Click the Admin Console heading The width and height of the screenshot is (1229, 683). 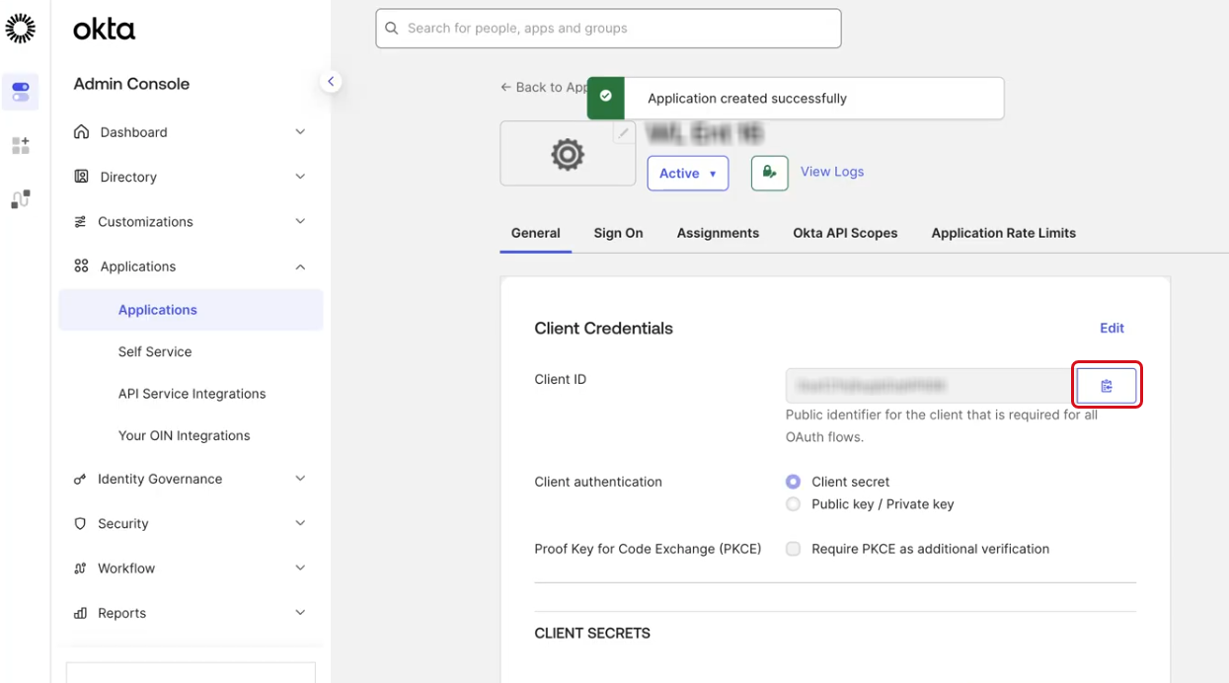pos(131,84)
